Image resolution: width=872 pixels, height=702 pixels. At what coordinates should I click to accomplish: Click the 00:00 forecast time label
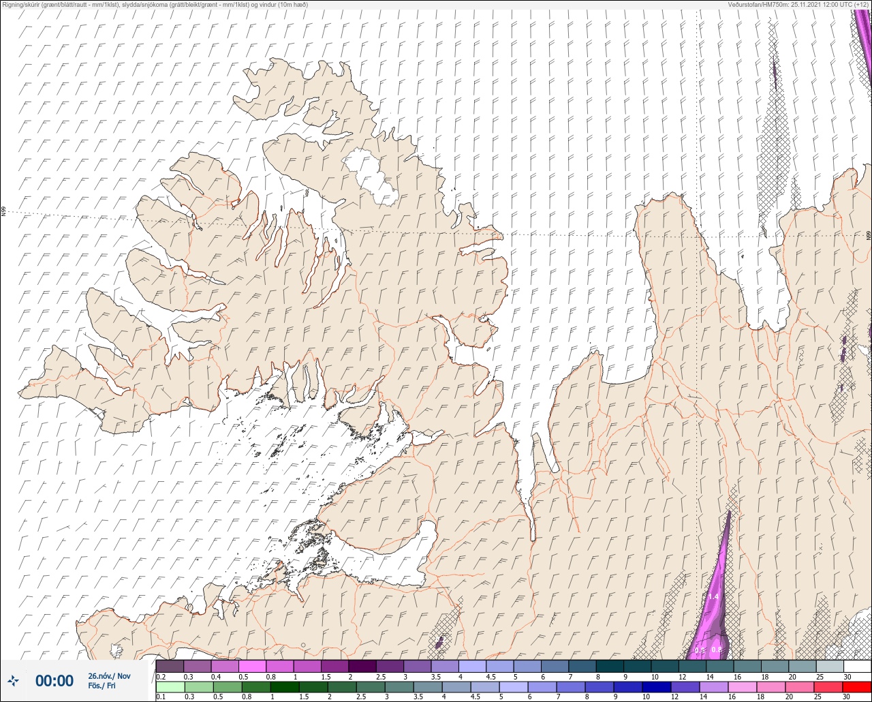54,681
